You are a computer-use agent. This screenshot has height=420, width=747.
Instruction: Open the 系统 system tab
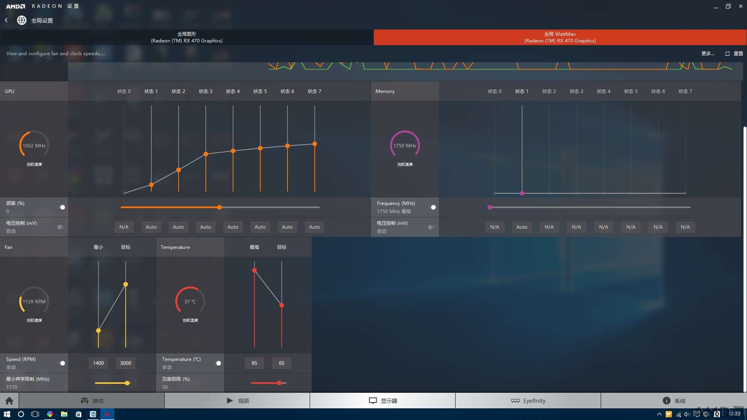coord(674,401)
